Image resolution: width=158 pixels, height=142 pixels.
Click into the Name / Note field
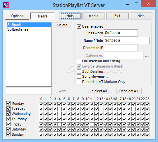click(127, 41)
